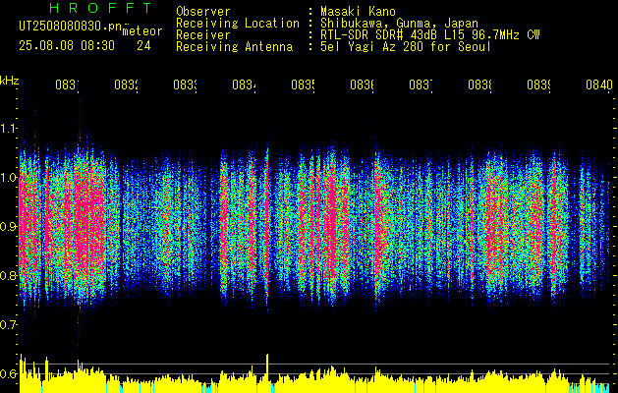Click the Receiving Location label
This screenshot has width=618, height=393.
238,24
